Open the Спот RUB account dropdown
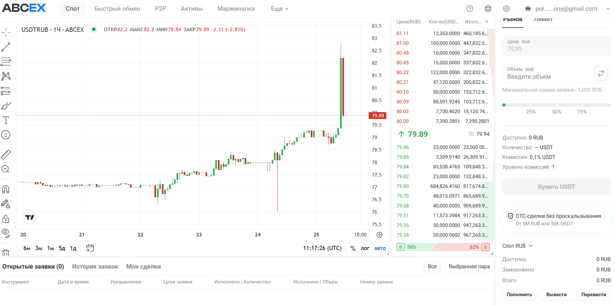This screenshot has height=305, width=615. pyautogui.click(x=517, y=246)
